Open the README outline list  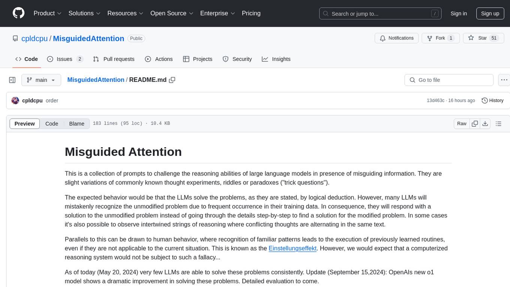[x=498, y=124]
